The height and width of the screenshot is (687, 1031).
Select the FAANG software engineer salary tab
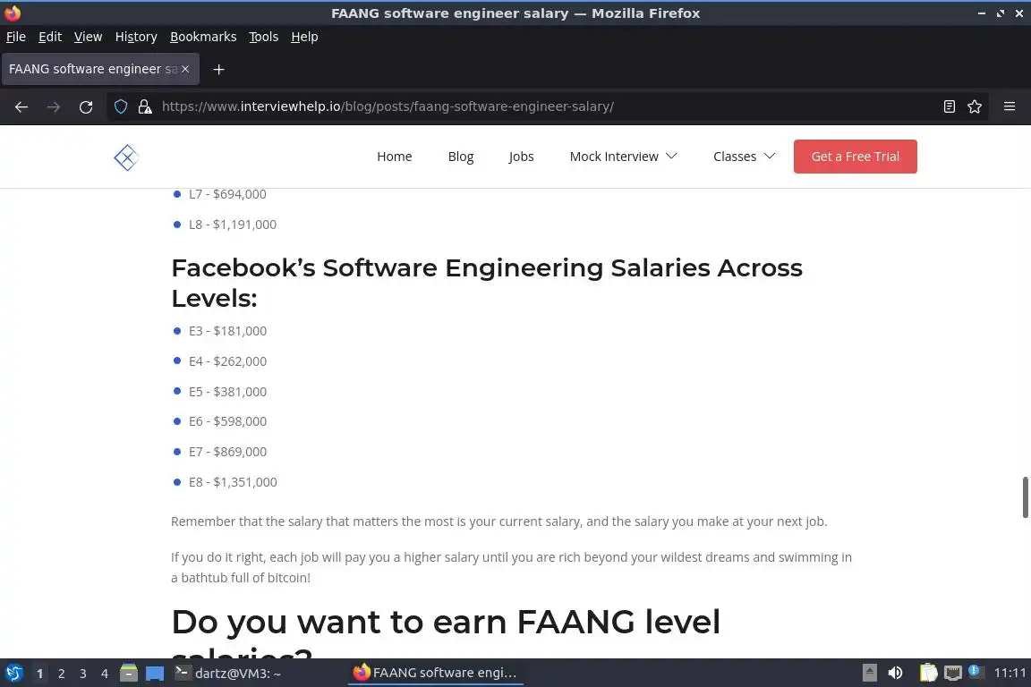[93, 69]
